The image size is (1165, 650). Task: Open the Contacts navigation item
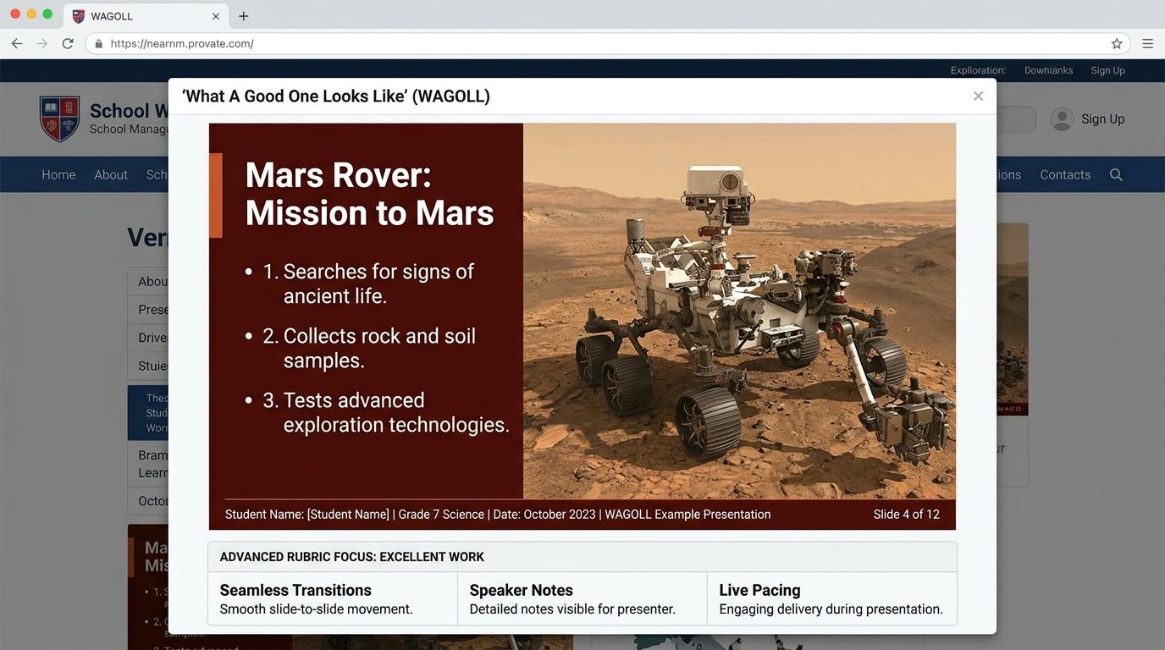click(x=1065, y=174)
